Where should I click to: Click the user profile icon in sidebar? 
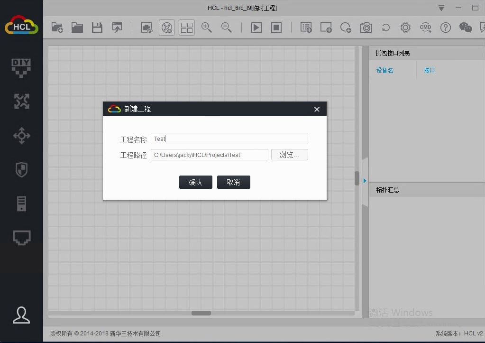[x=21, y=315]
